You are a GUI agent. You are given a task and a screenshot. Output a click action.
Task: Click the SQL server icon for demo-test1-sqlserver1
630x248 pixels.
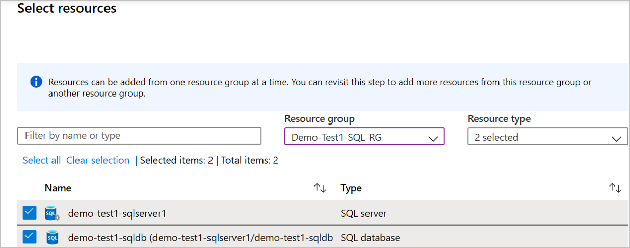point(52,213)
